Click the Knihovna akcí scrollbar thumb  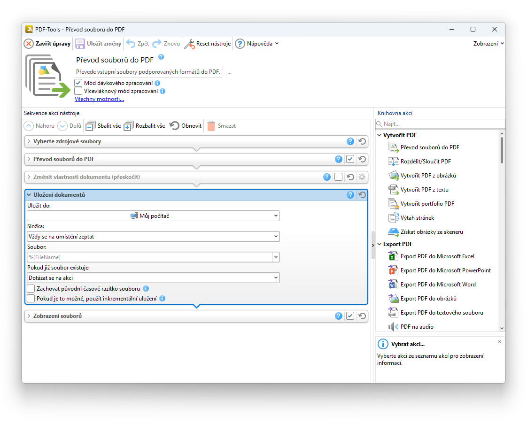[502, 151]
